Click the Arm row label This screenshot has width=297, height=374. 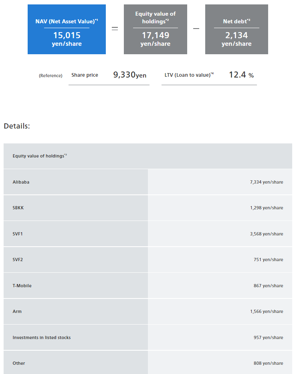point(17,311)
